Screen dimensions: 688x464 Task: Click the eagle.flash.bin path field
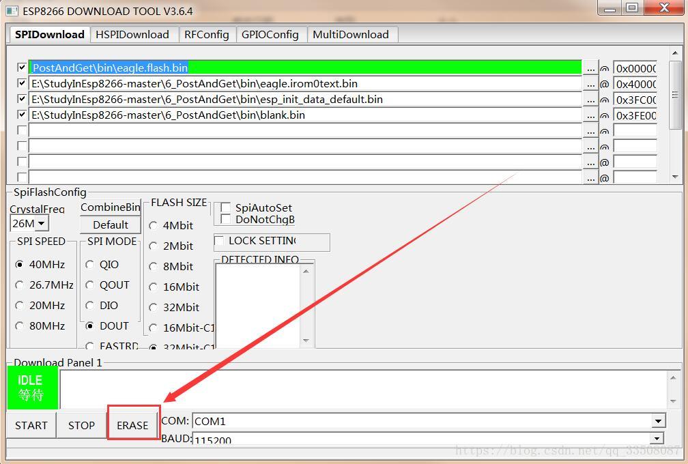305,68
